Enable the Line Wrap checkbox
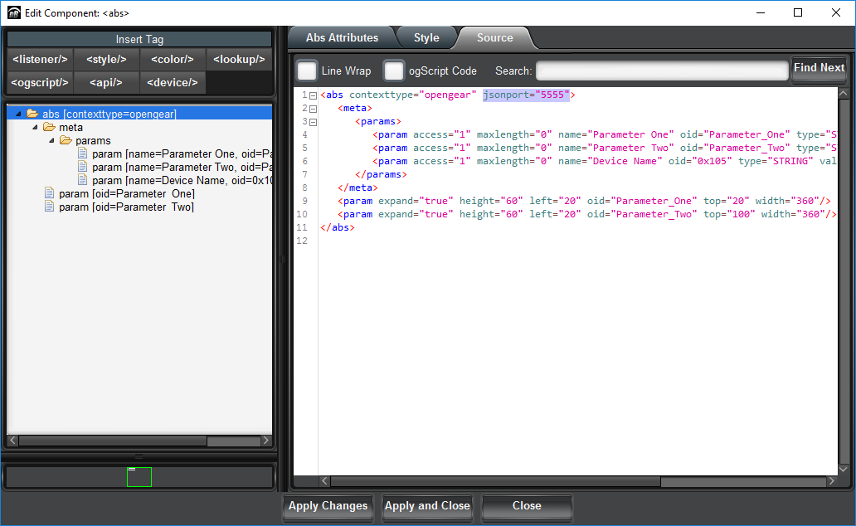 click(x=307, y=71)
